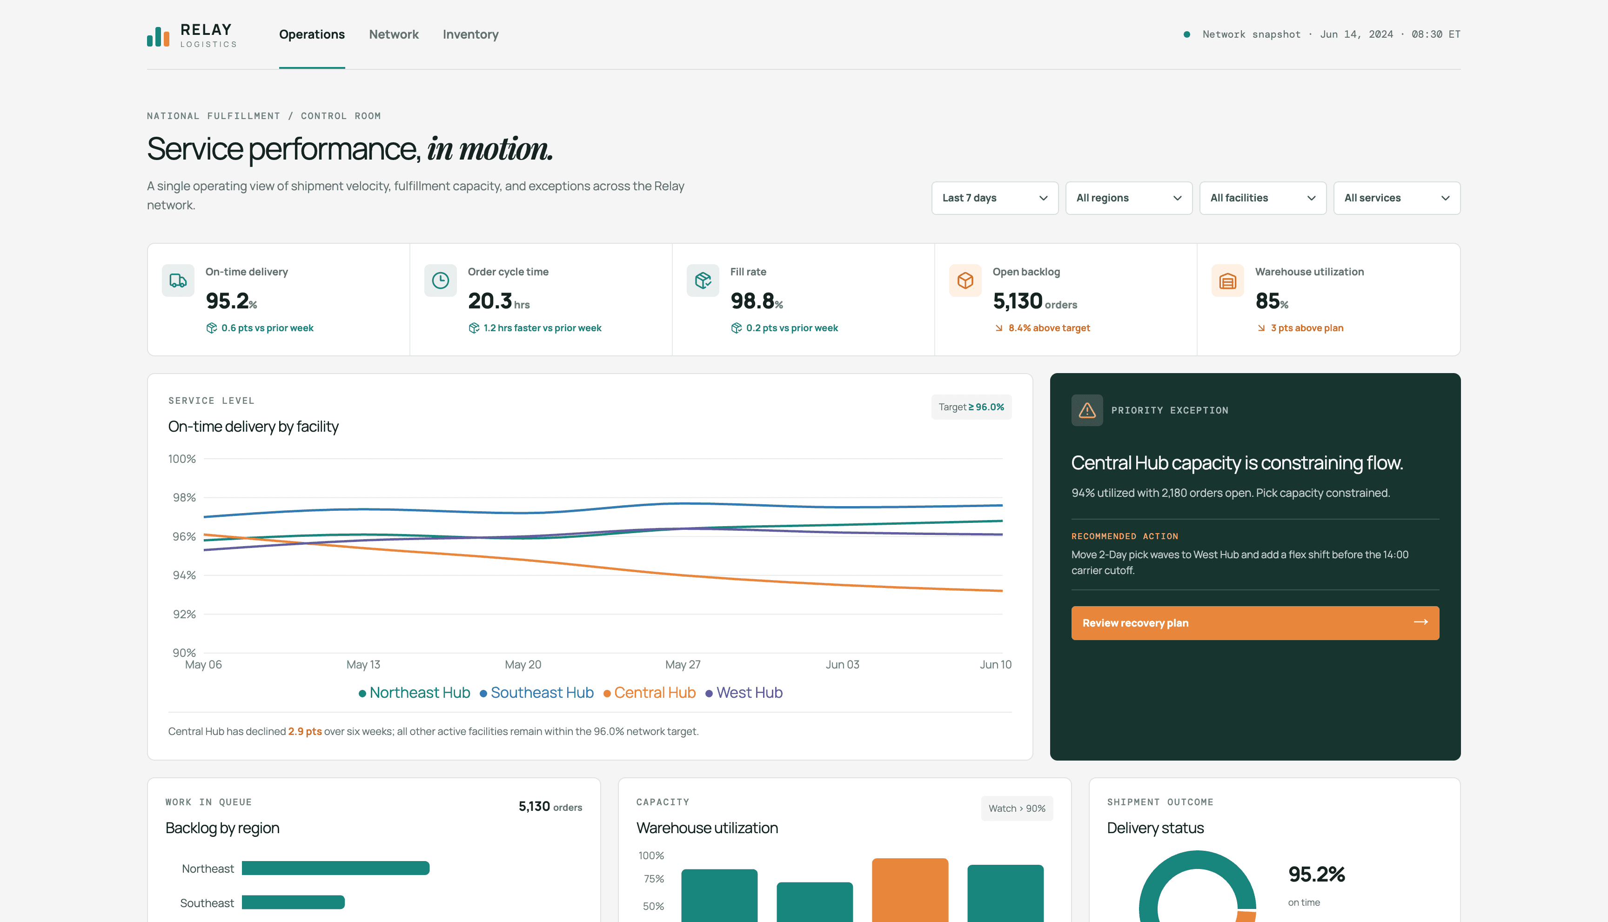Click the green network snapshot status dot
The image size is (1608, 922).
(x=1187, y=34)
